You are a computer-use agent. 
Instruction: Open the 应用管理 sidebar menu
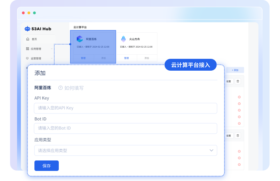pos(39,49)
